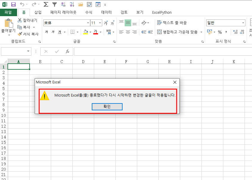Image resolution: width=252 pixels, height=180 pixels.
Task: Click 복사 (Copy)
Action: point(24,27)
